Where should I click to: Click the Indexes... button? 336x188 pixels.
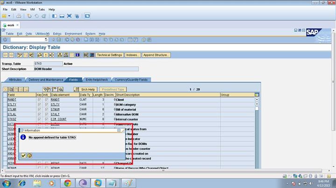[x=133, y=55]
